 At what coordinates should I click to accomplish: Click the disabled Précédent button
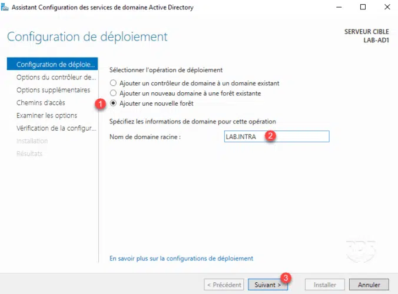click(224, 285)
